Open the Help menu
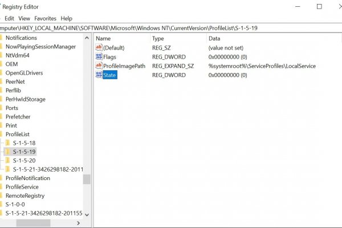The image size is (342, 228). (66, 18)
